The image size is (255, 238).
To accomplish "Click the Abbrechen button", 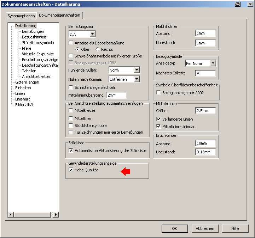I will pyautogui.click(x=205, y=228).
